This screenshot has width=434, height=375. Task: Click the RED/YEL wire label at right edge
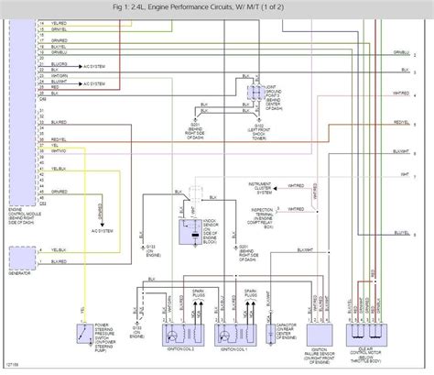401,122
